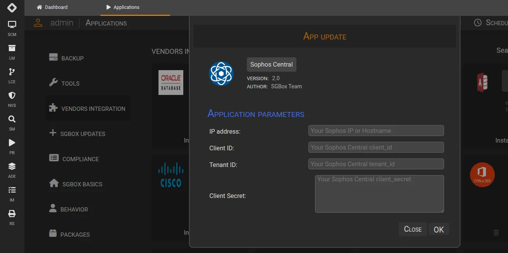Close the App Update dialog
The height and width of the screenshot is (253, 508).
point(412,229)
